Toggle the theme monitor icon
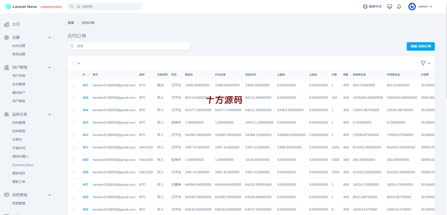The image size is (447, 215). (390, 7)
